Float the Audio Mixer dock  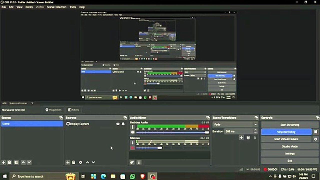[208, 117]
